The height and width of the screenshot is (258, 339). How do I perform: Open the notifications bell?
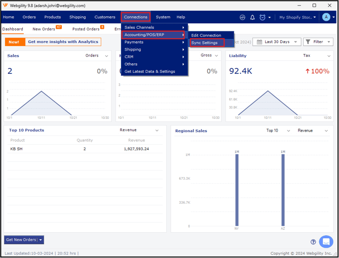pyautogui.click(x=252, y=17)
